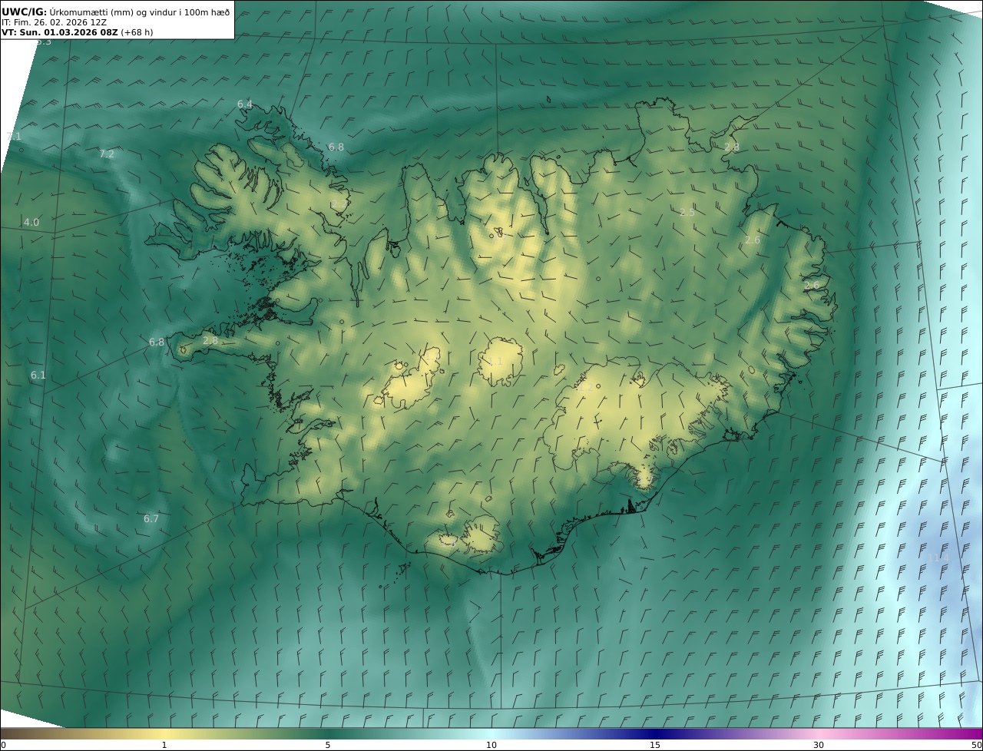This screenshot has height=751, width=983.
Task: Click the 1.1 label on the central glacier
Action: tap(495, 362)
